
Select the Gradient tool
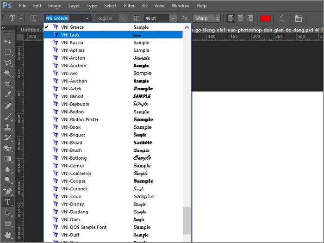coord(8,159)
